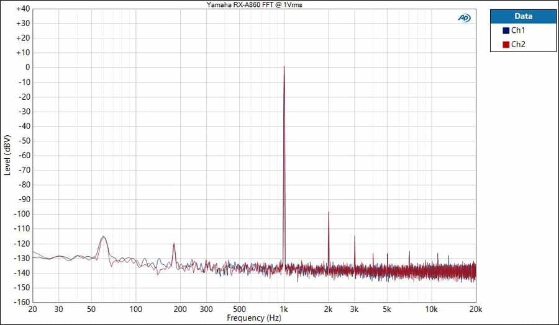Image resolution: width=559 pixels, height=325 pixels.
Task: Click the -160 tick label on the level axis
Action: (22, 302)
